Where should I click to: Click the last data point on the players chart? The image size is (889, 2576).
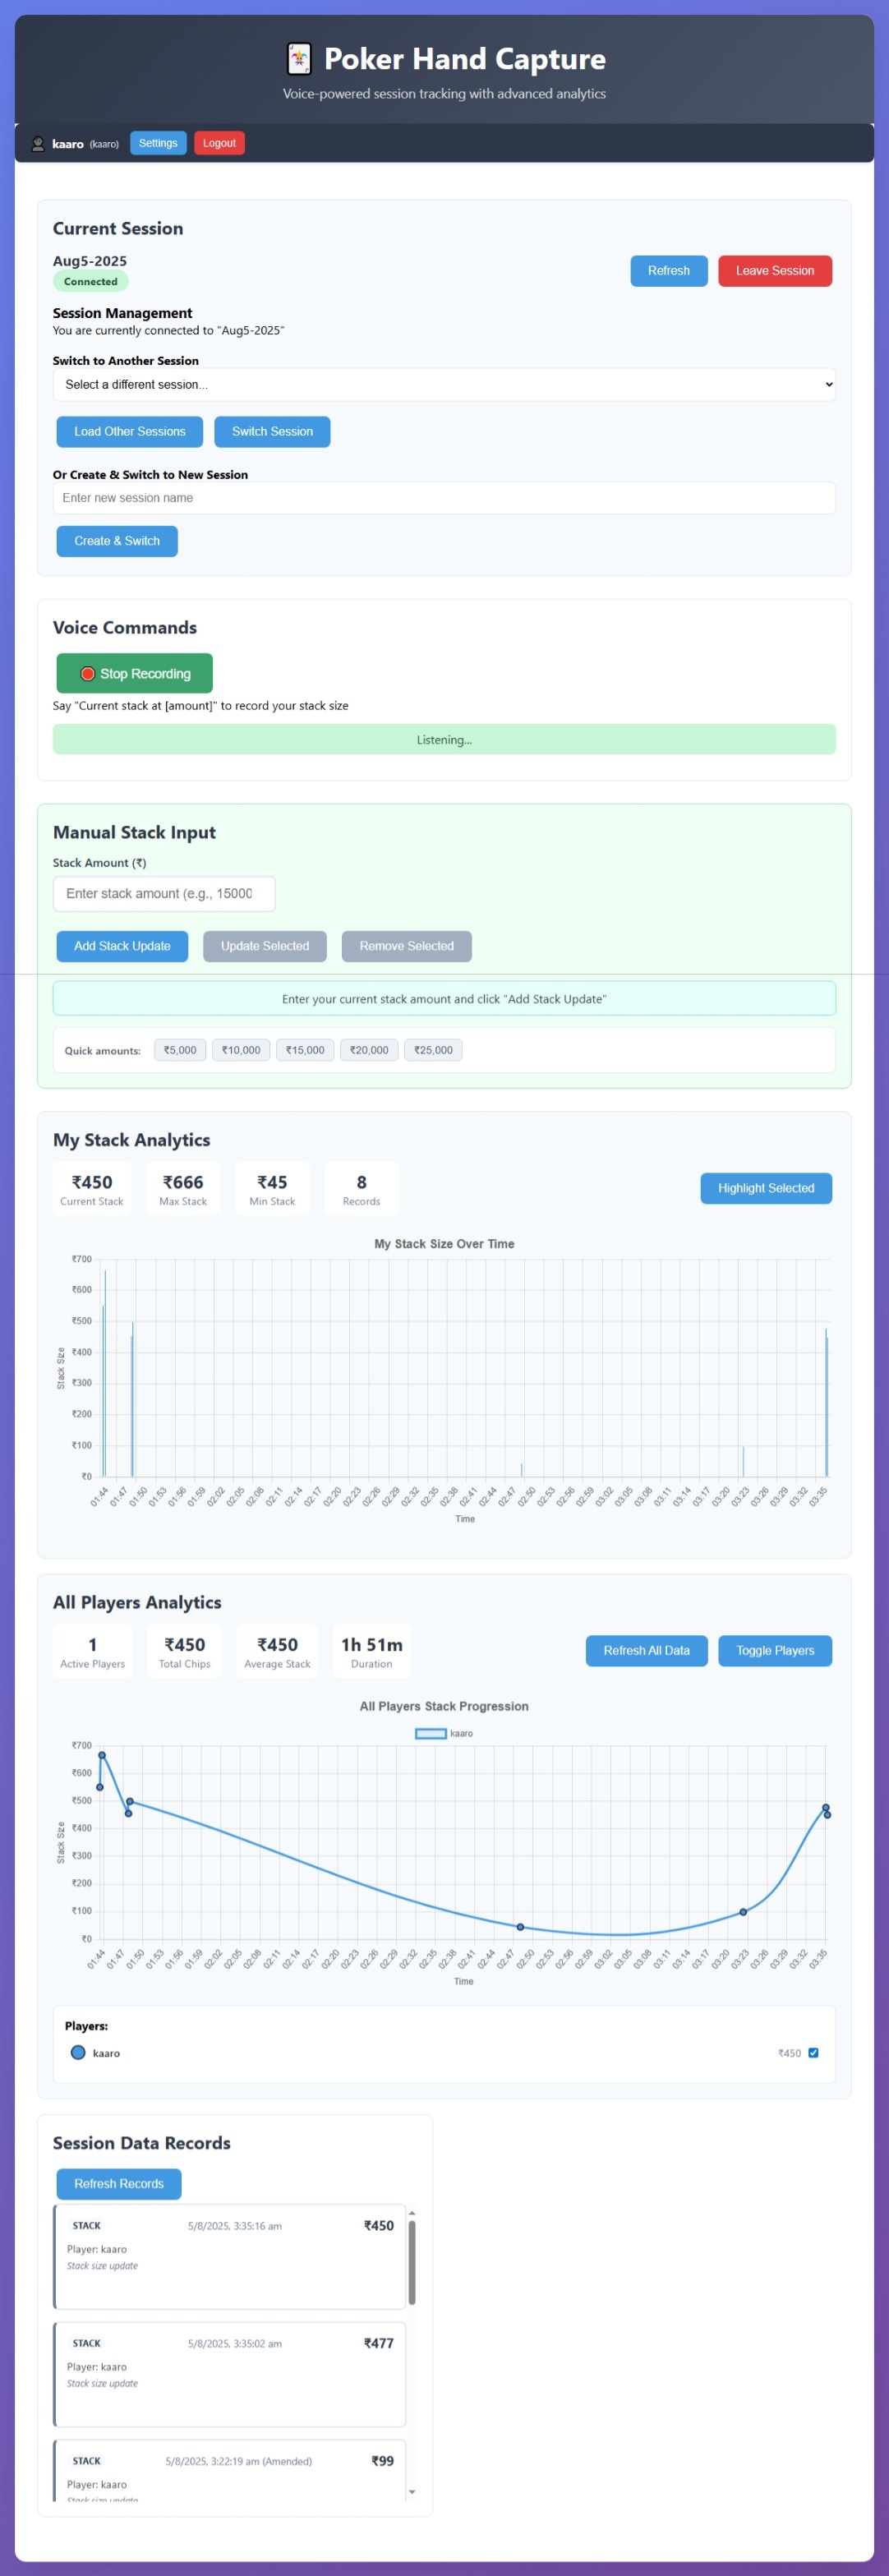827,1814
